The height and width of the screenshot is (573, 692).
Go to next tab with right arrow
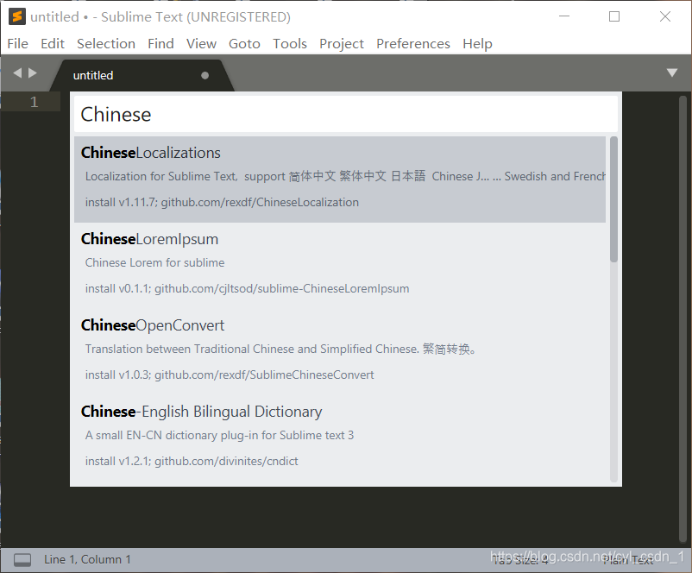33,72
